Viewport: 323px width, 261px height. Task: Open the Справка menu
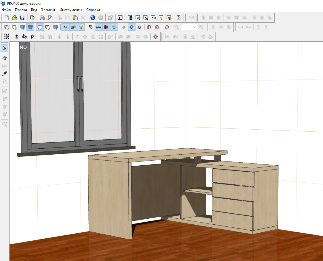pyautogui.click(x=93, y=10)
